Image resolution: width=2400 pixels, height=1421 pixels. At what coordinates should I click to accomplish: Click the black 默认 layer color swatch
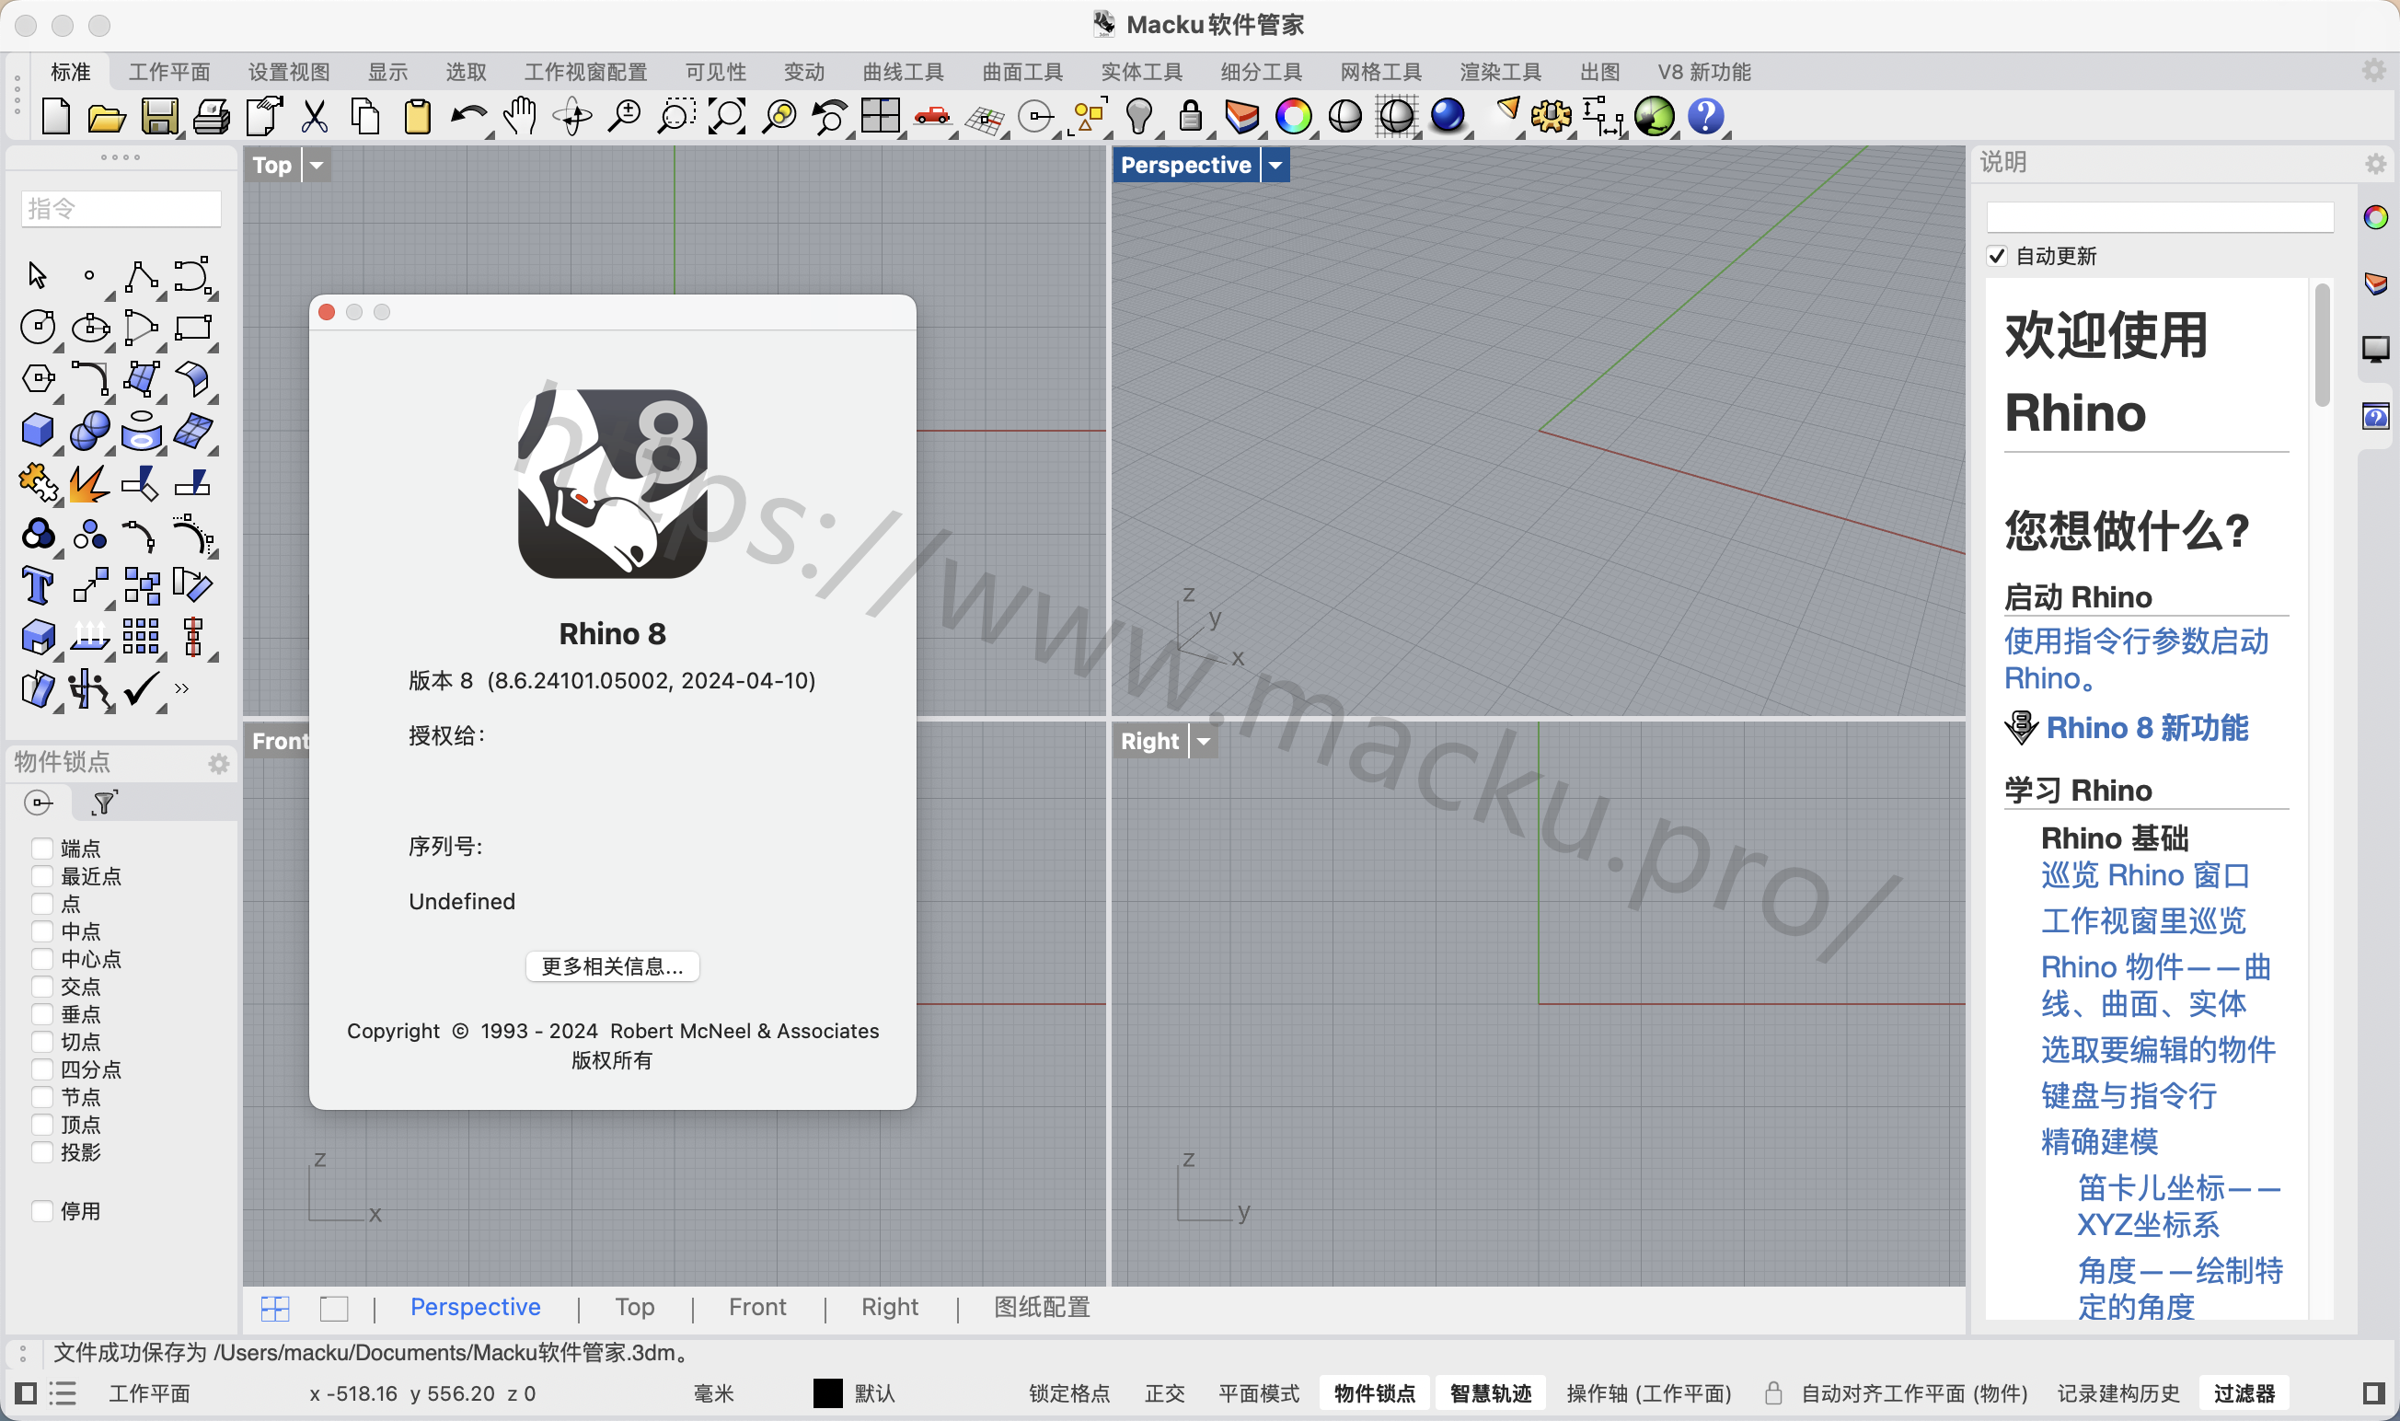pos(828,1393)
